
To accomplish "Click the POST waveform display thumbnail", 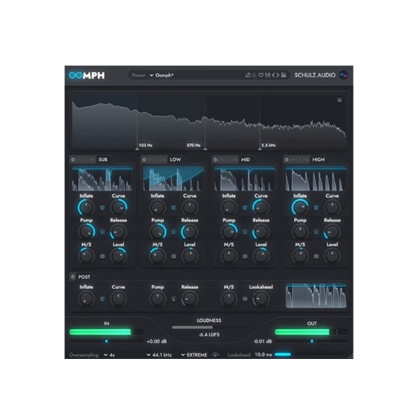I will pyautogui.click(x=316, y=296).
